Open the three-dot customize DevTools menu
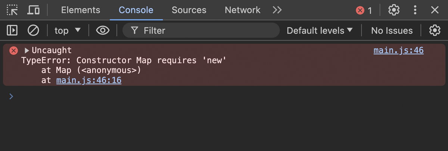Image resolution: width=448 pixels, height=151 pixels. [x=415, y=10]
